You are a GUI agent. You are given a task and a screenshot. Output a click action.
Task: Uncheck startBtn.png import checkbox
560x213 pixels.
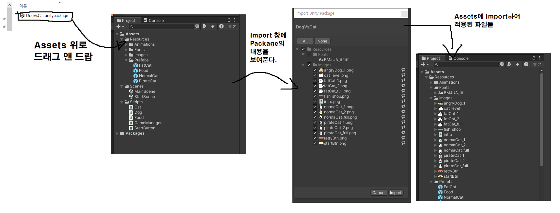(315, 143)
